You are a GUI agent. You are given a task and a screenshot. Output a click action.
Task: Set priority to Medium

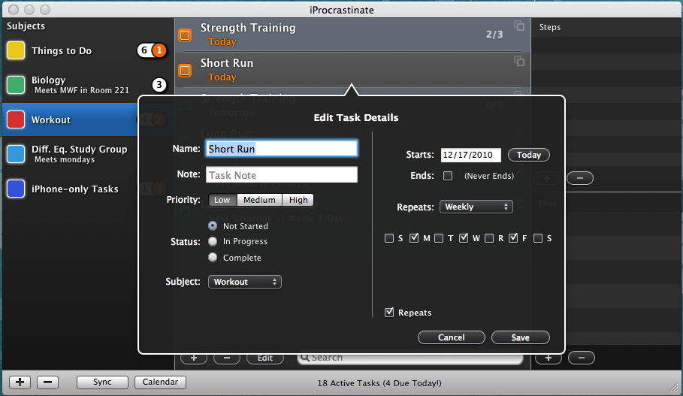coord(259,200)
